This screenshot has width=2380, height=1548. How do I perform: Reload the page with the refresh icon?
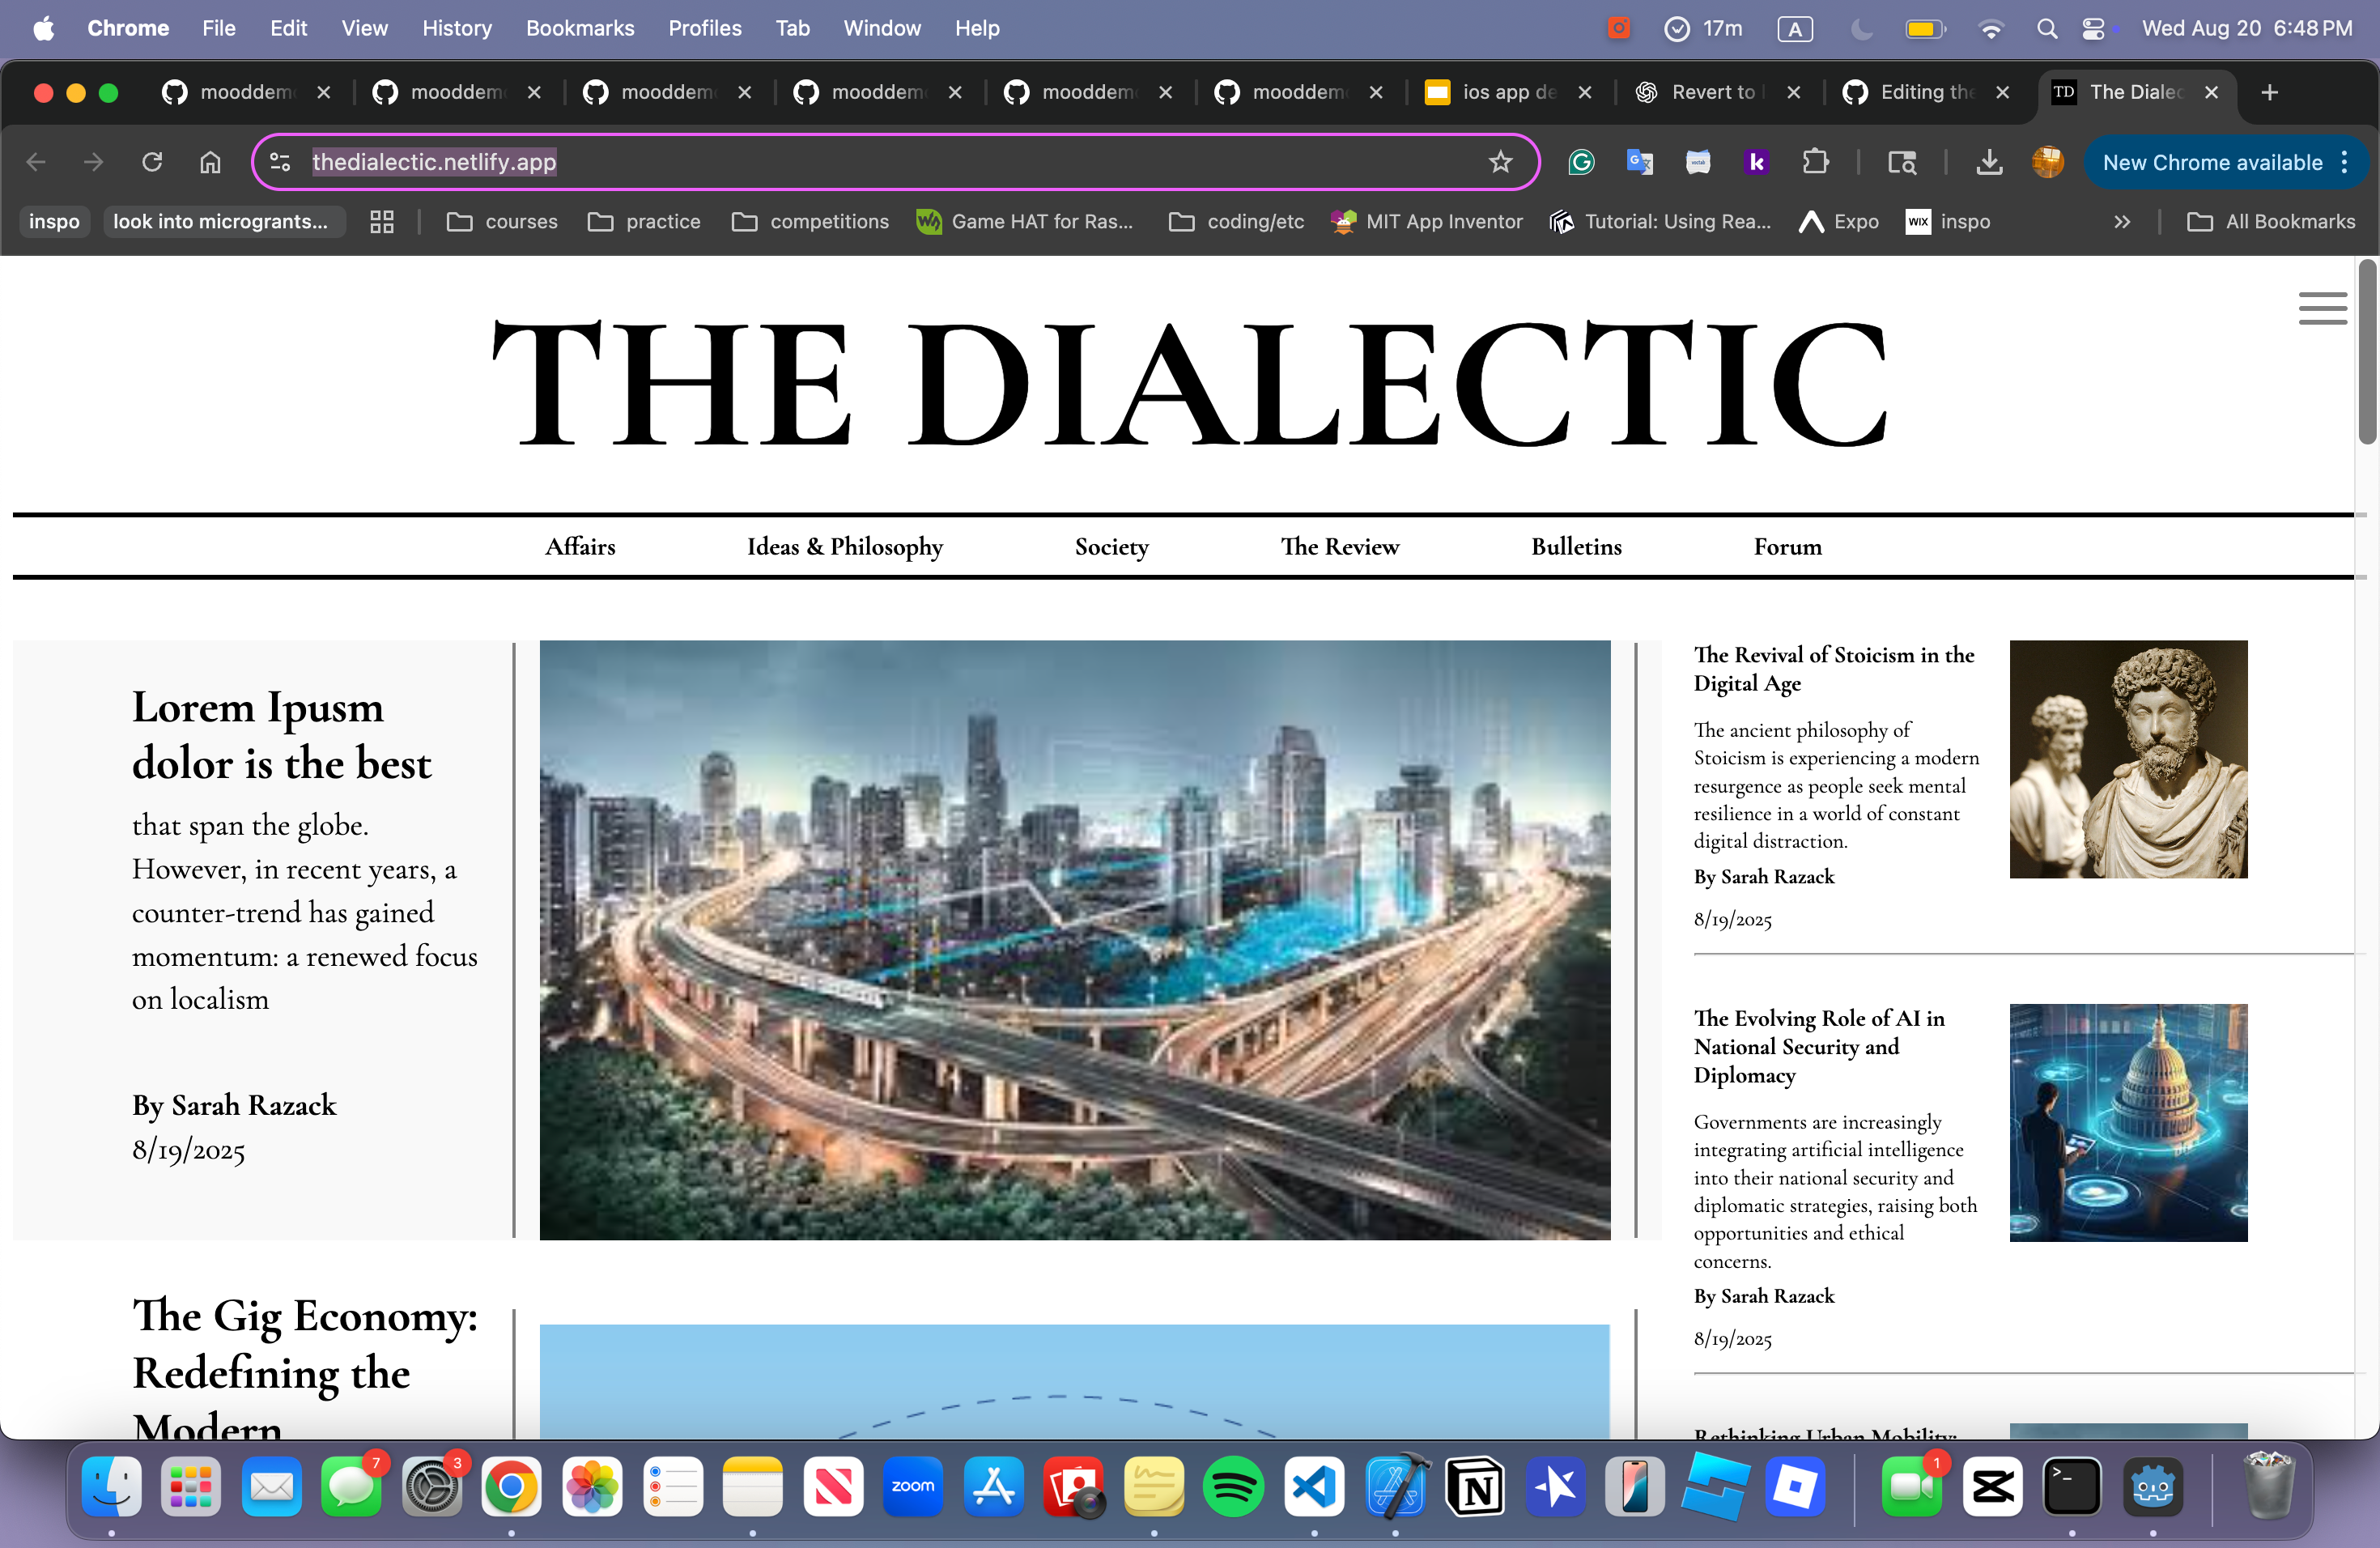[152, 162]
